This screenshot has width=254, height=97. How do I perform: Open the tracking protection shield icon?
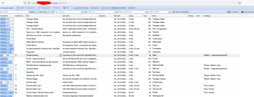[x=25, y=3]
